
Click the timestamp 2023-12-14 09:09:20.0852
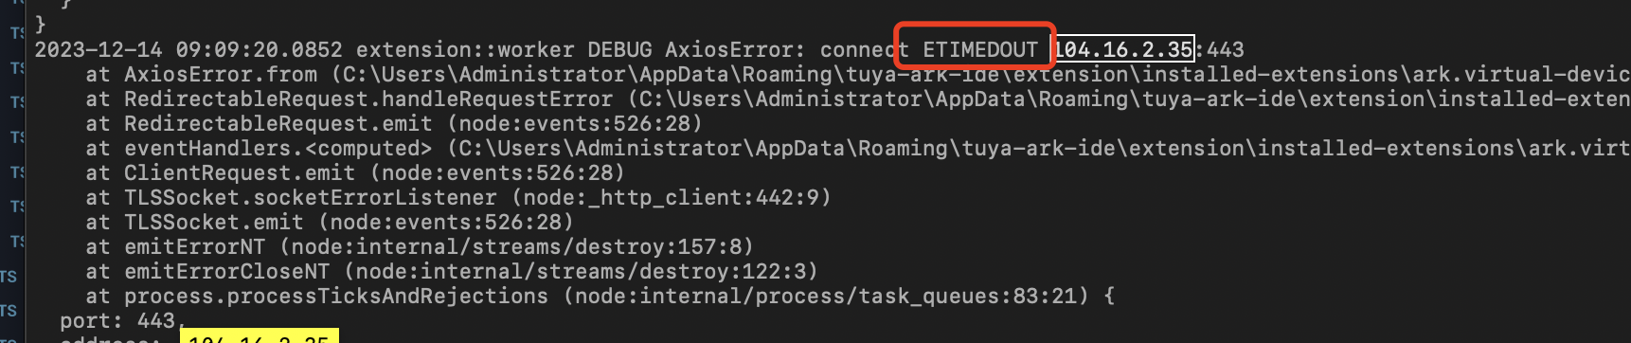point(189,49)
